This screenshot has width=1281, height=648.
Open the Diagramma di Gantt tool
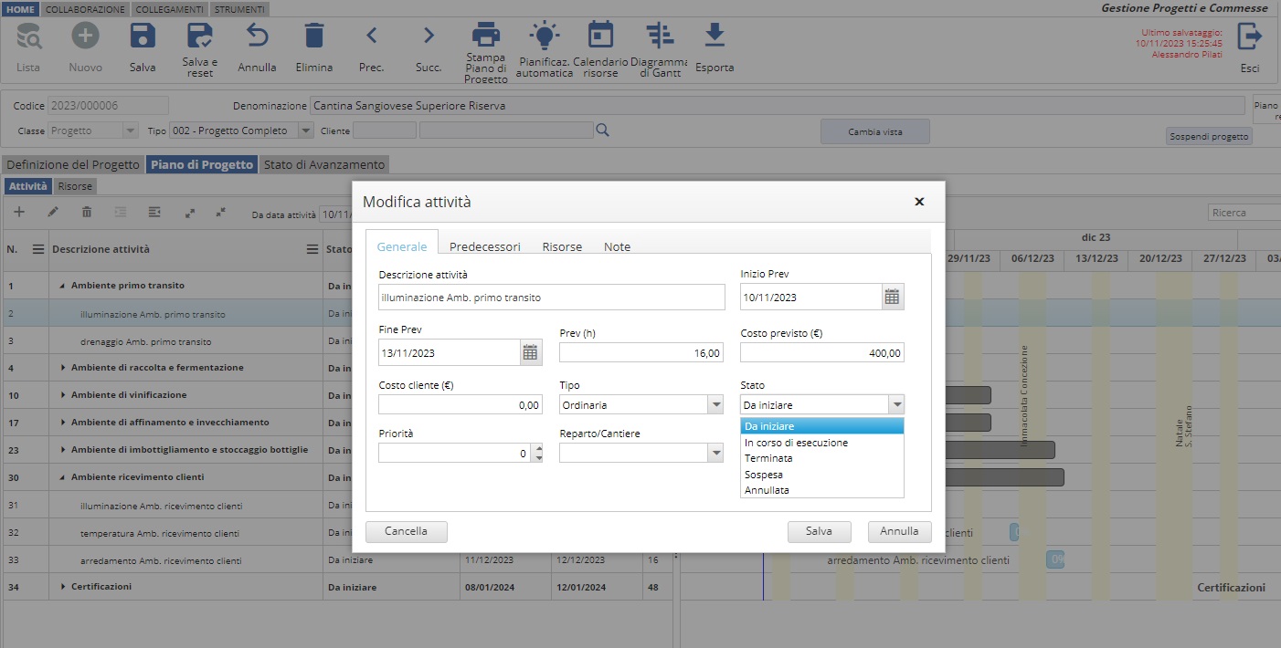[x=659, y=37]
